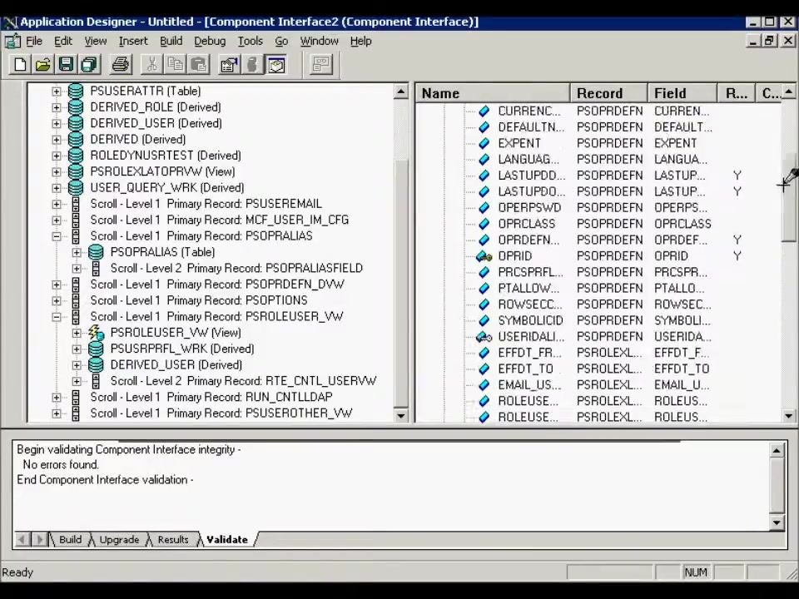Click the properties list scrollbar thumb
Screen dimensions: 799x599
788,198
